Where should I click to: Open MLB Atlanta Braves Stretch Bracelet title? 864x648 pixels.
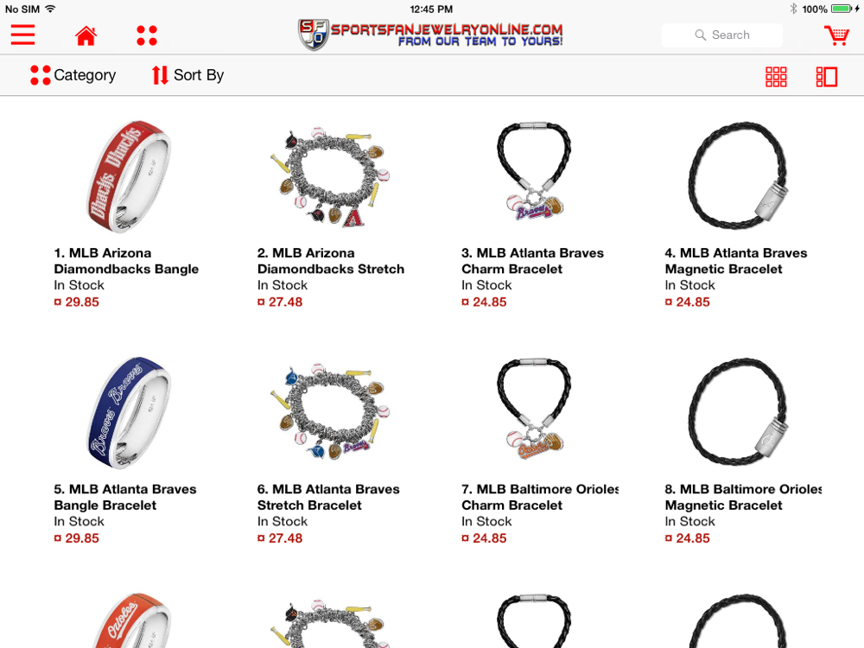click(x=328, y=497)
